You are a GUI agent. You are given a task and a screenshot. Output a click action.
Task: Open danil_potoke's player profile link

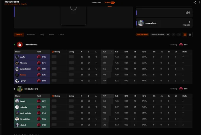pos(25,113)
